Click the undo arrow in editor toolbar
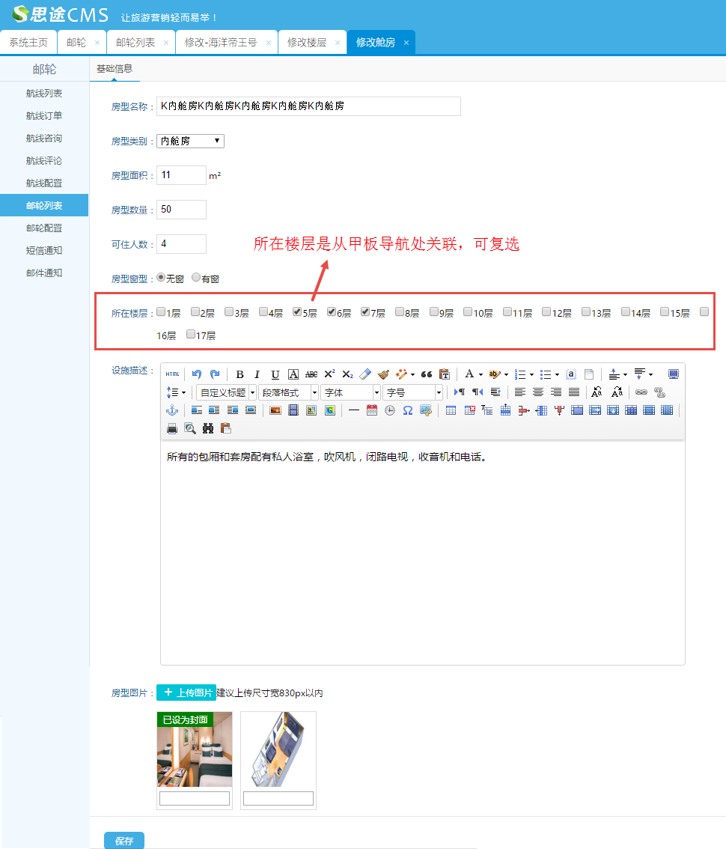The height and width of the screenshot is (849, 726). (197, 374)
